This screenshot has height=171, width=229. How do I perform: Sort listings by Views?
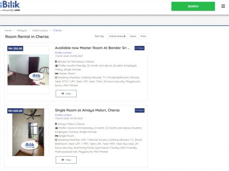(133, 36)
